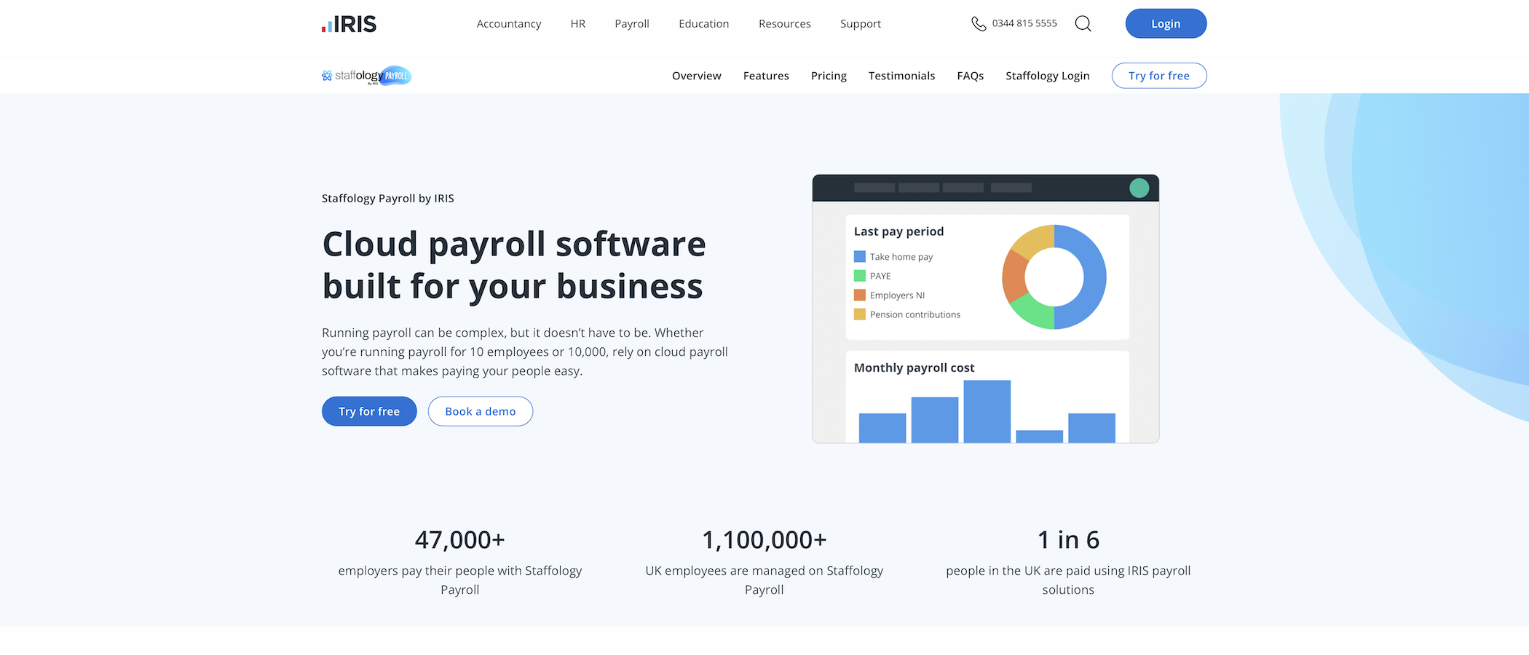Open the Education menu
Viewport: 1529px width, 655px height.
703,24
